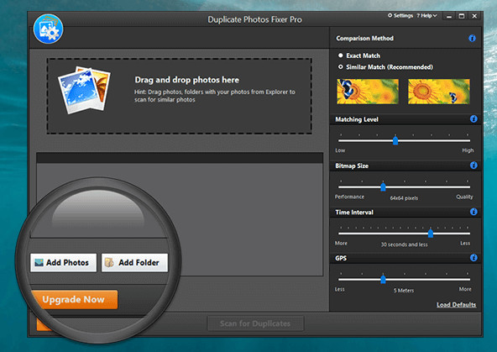Click the Scan for Duplicates button
This screenshot has height=352, width=497.
[x=255, y=323]
